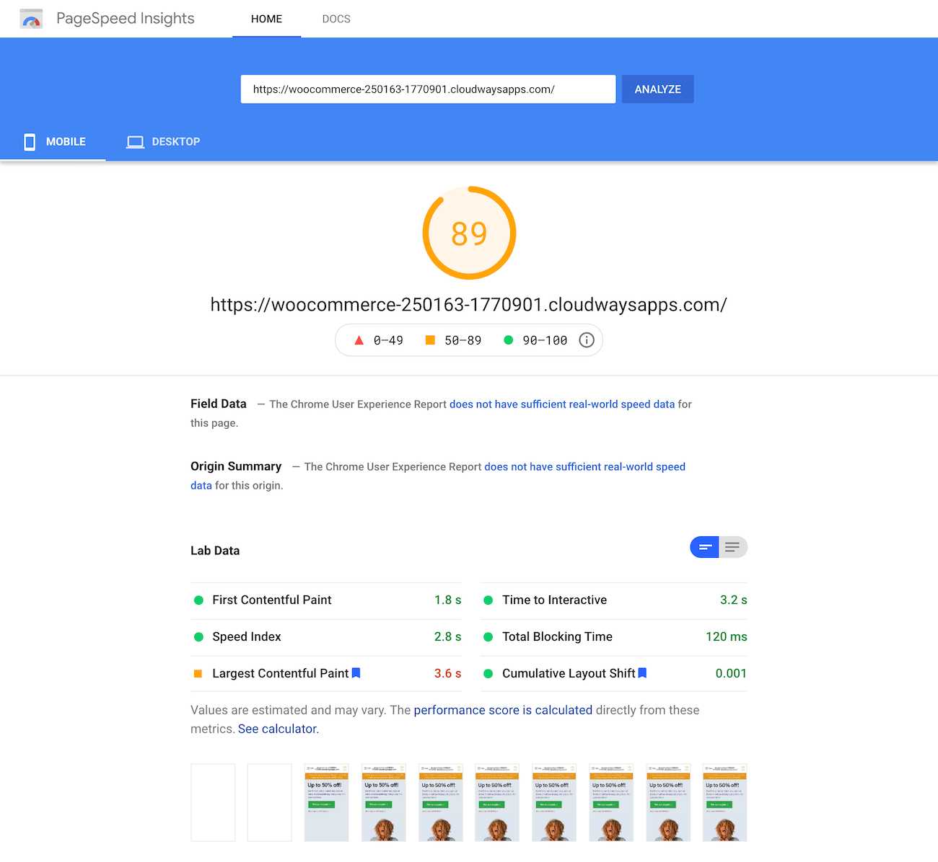Open Field Data 'does not have sufficient real-world speed data' link
The image size is (938, 862).
(562, 404)
